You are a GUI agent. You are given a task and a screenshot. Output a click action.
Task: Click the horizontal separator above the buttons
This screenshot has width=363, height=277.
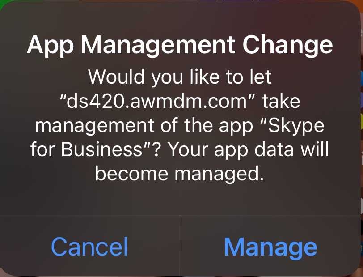coord(180,217)
